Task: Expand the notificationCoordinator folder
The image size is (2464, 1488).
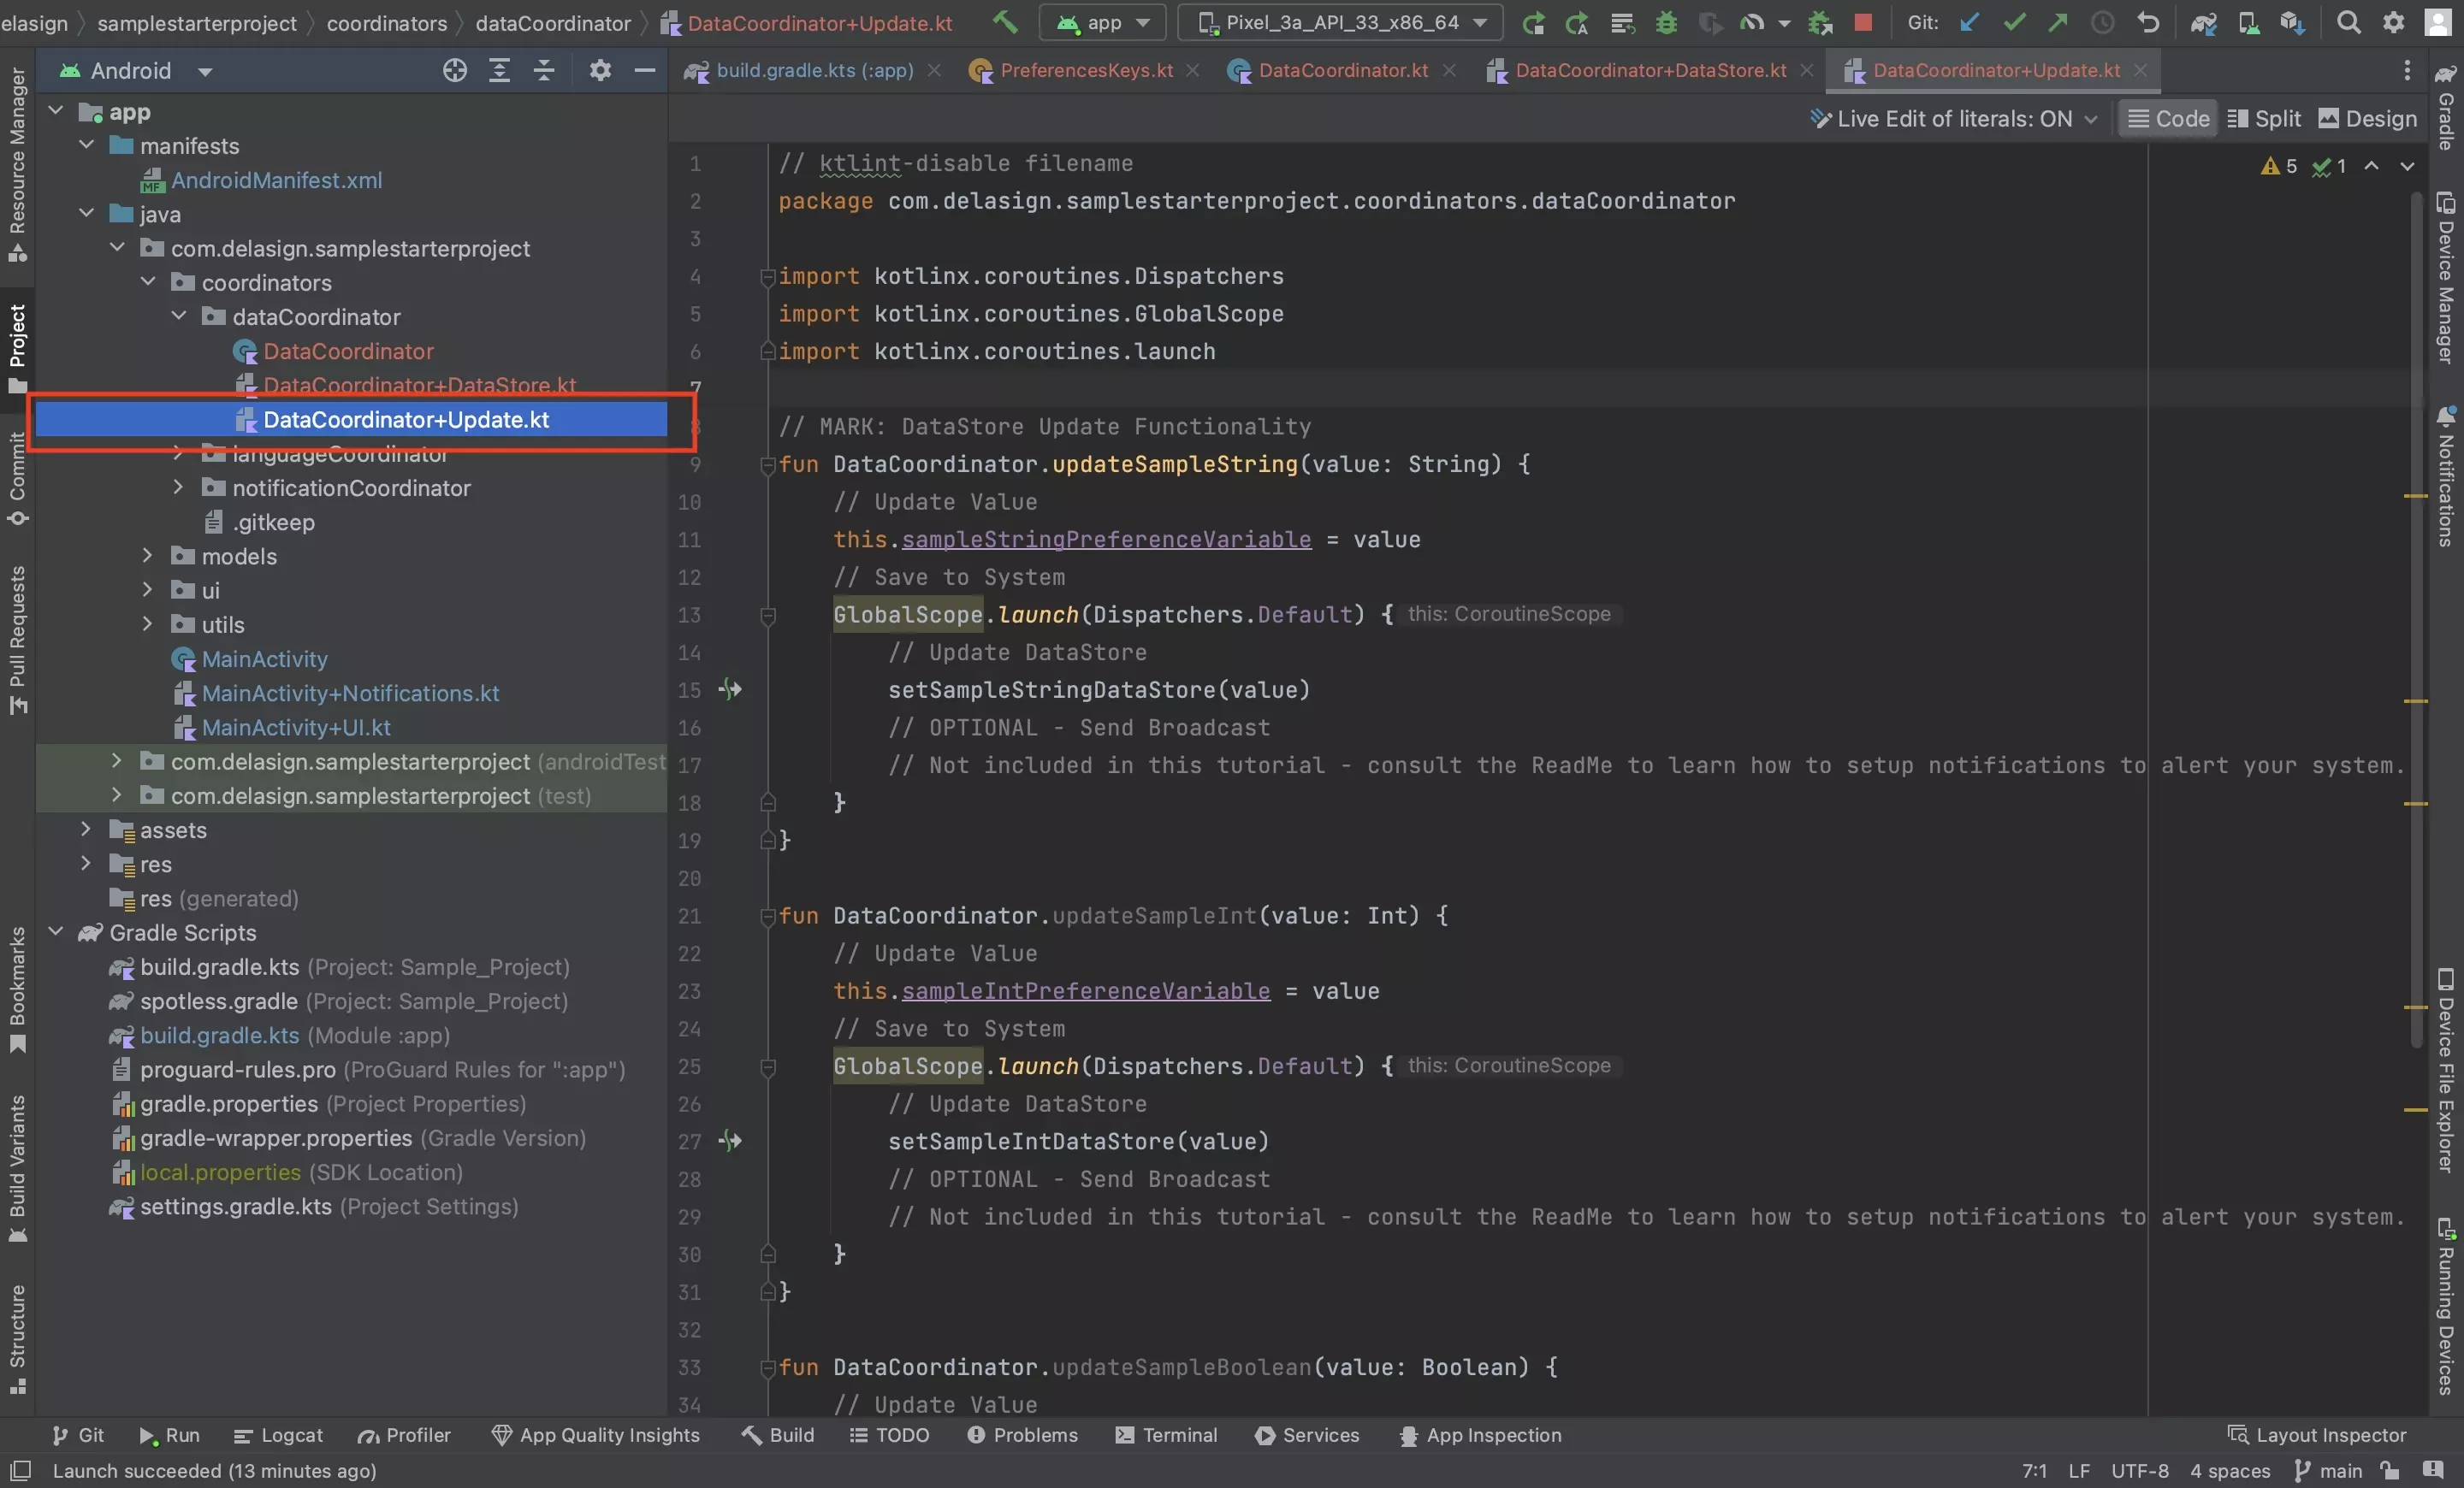Action: [178, 487]
